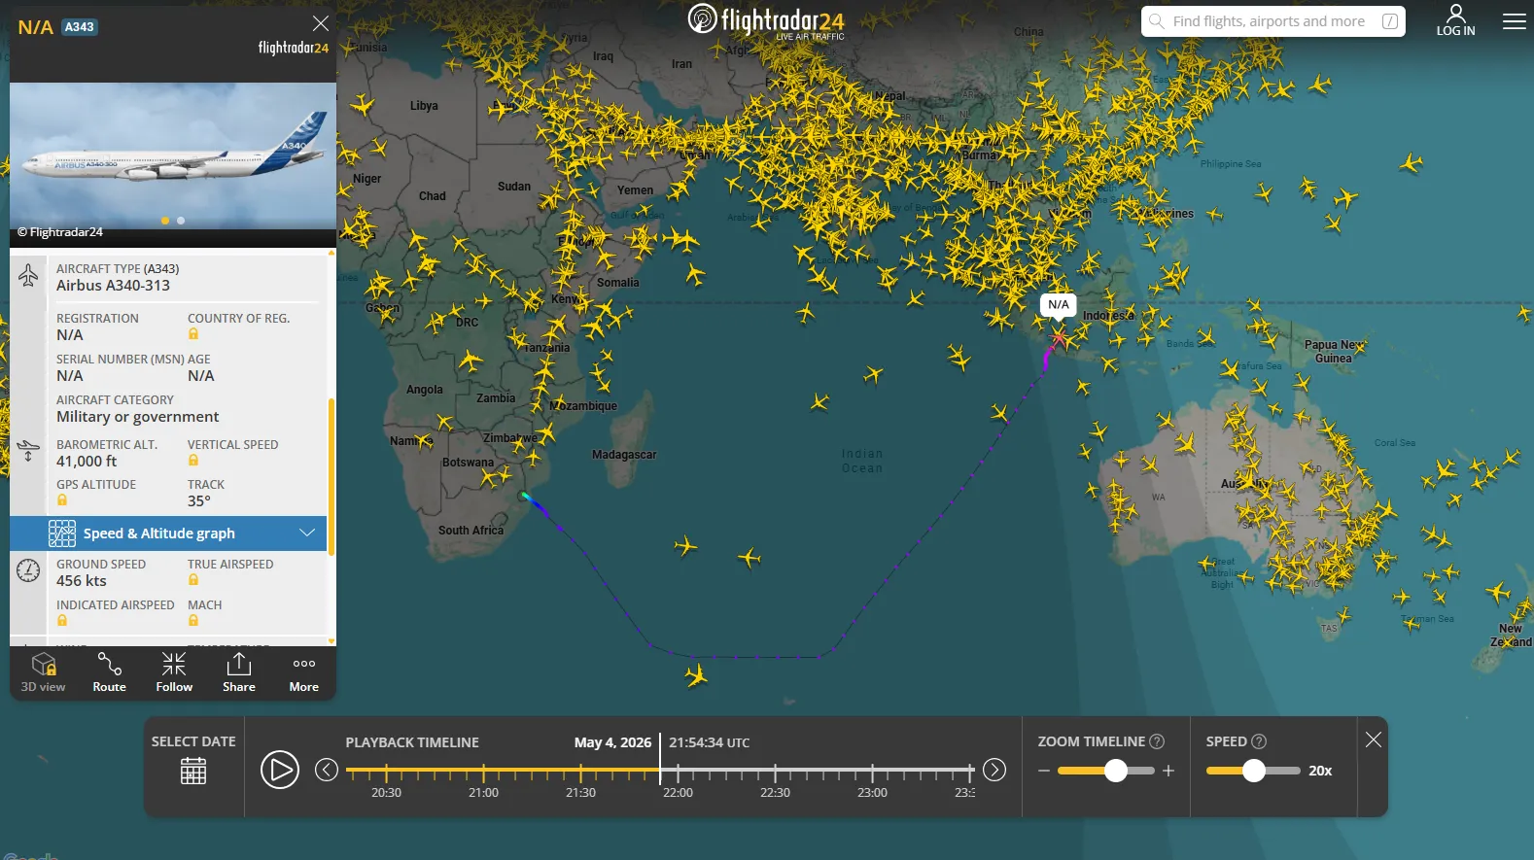1534x860 pixels.
Task: Zoom in the timeline with plus
Action: [x=1168, y=771]
